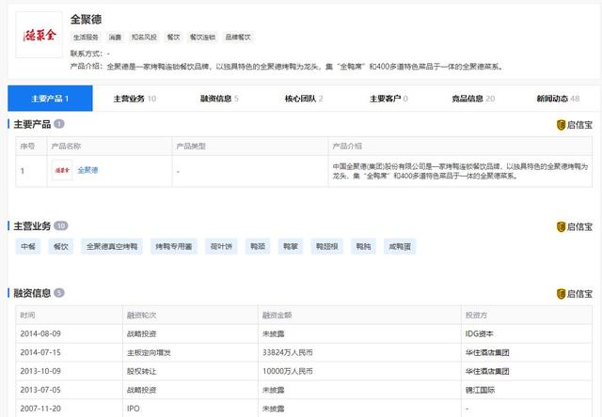Click the 全聚德真空烤鸭 business tag
Screen dimensions: 602x417
[112, 247]
